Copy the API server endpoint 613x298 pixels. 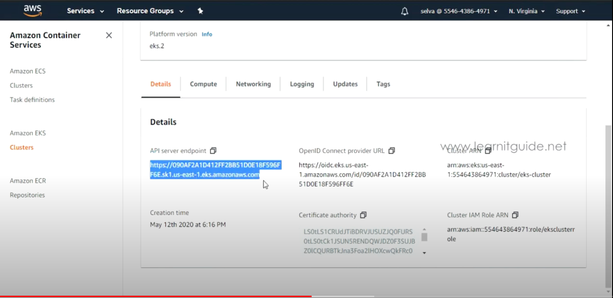click(213, 151)
